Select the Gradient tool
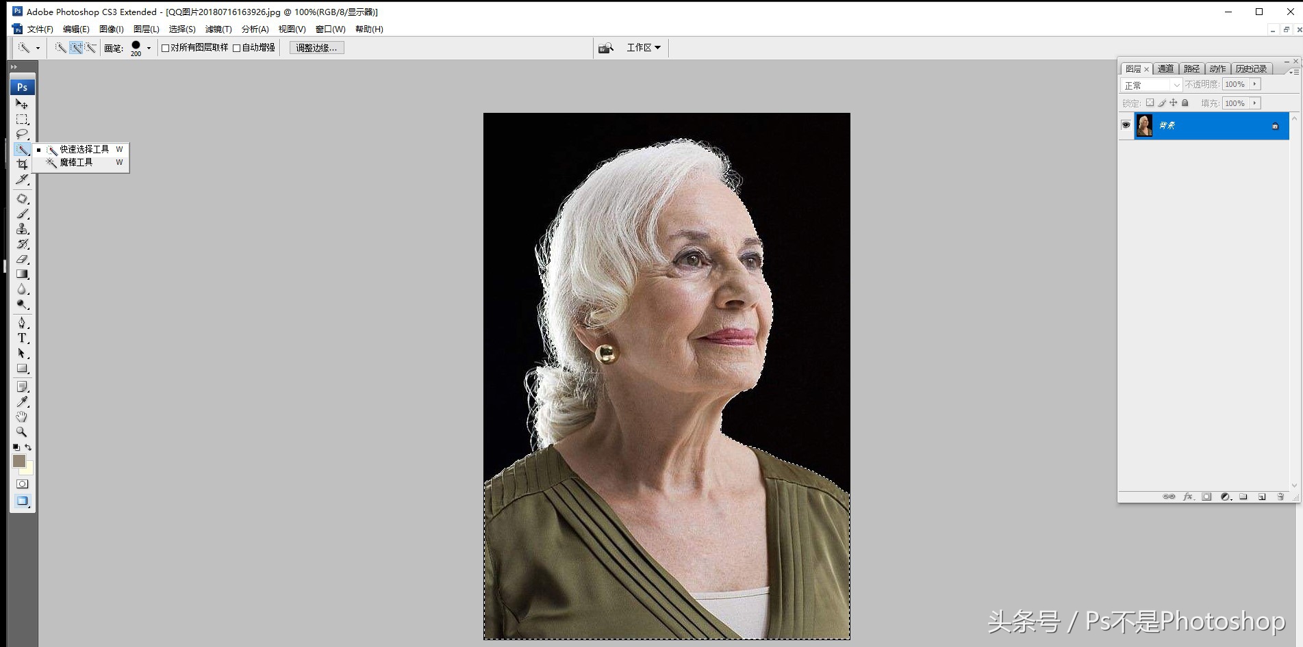This screenshot has height=647, width=1303. (x=22, y=274)
